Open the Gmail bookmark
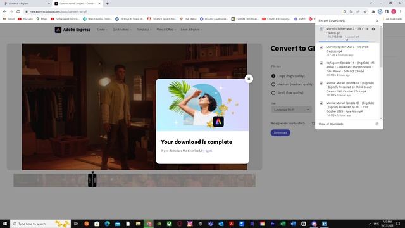 9,19
